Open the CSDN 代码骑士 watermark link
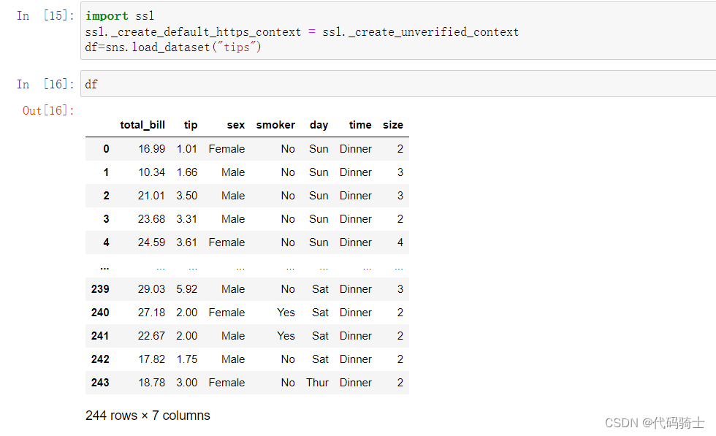 click(656, 422)
